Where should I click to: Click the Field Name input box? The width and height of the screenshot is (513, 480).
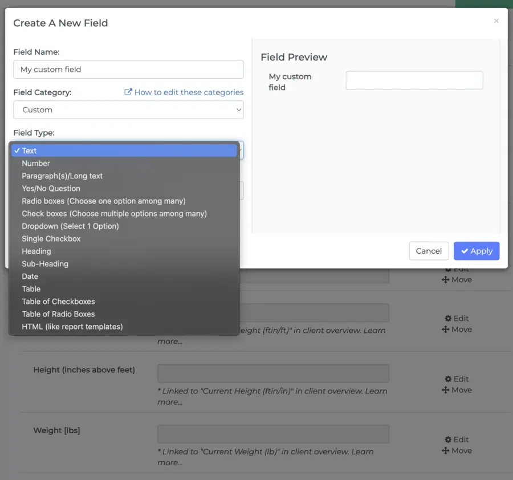[128, 69]
